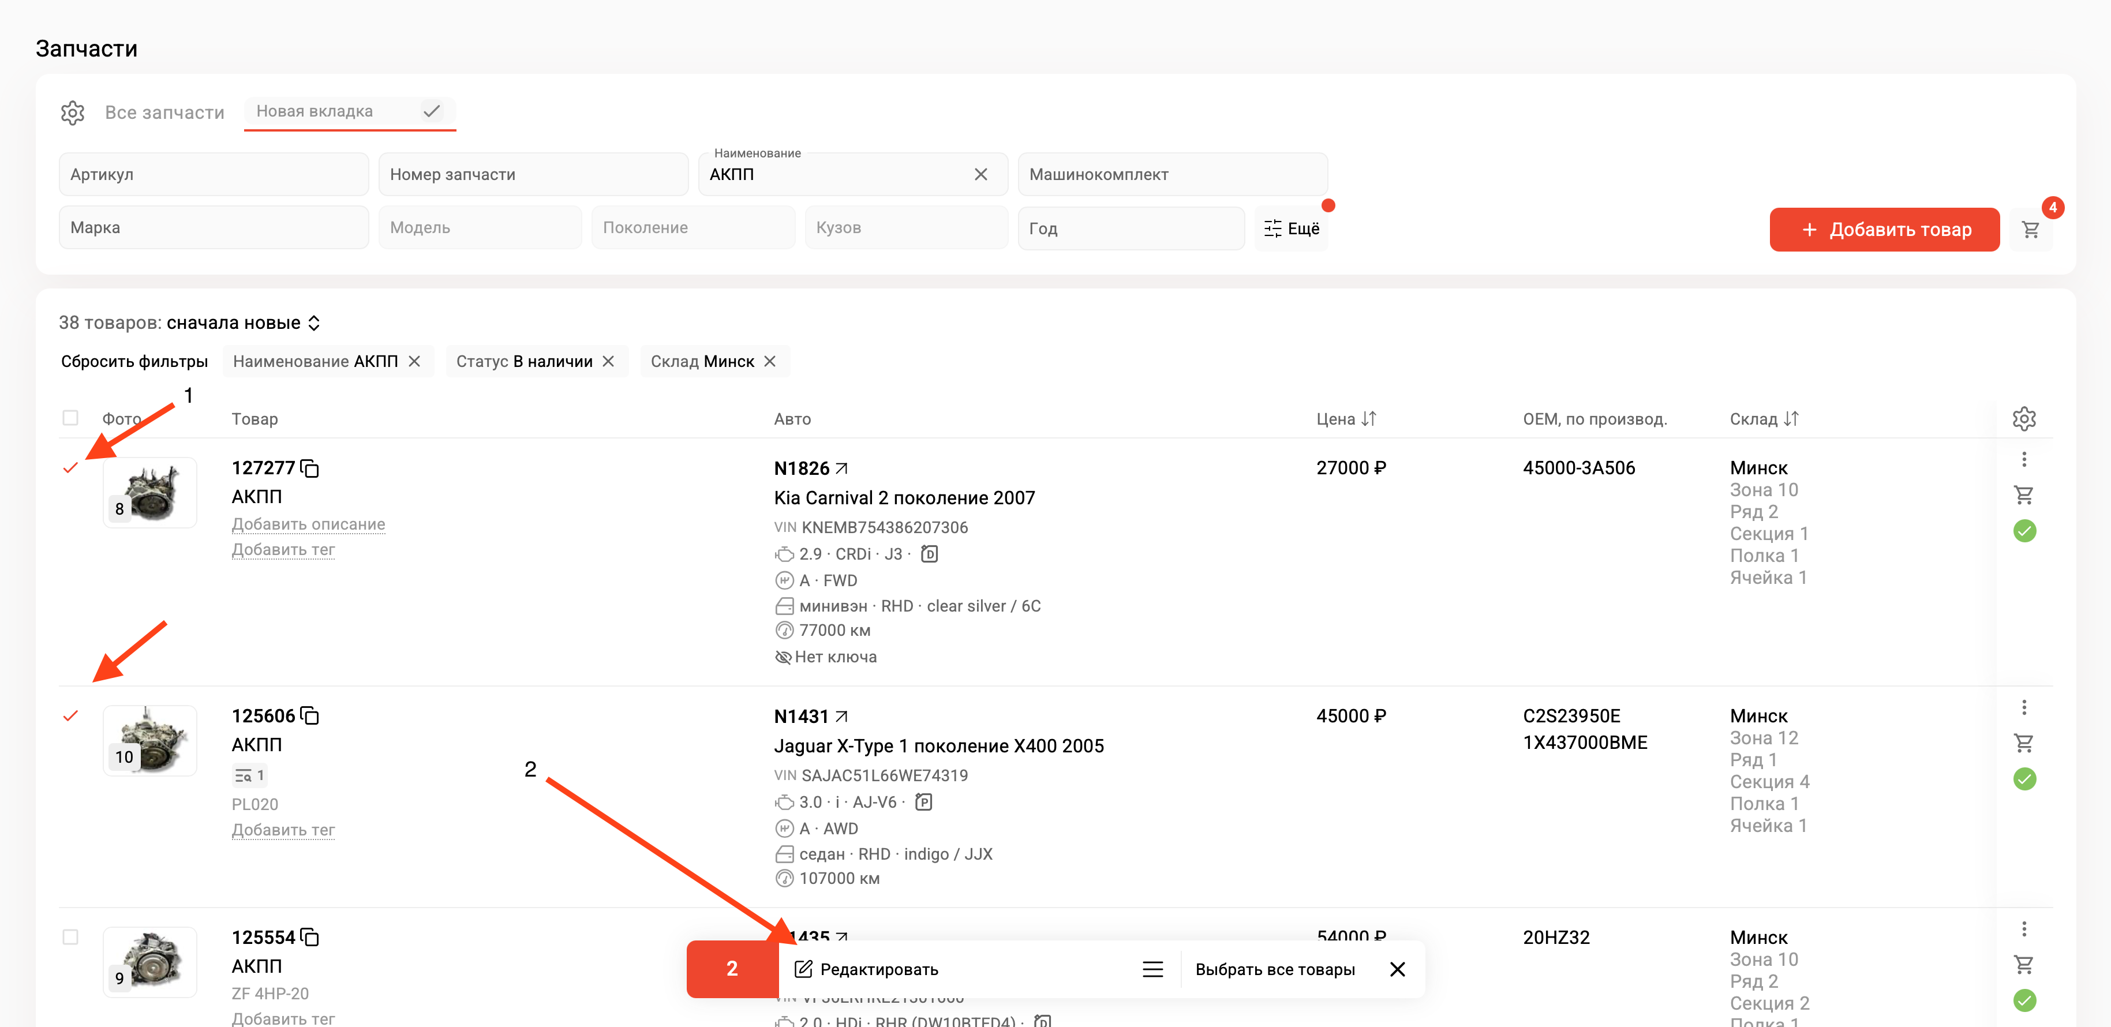2111x1027 pixels.
Task: Add item 127277 to cart
Action: tap(2023, 495)
